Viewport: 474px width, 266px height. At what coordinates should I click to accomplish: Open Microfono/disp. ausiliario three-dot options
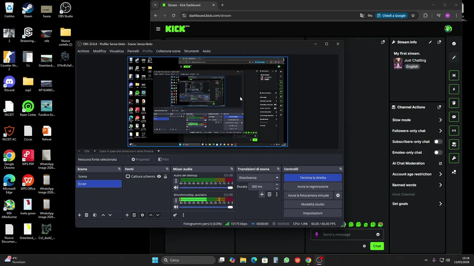click(x=176, y=201)
